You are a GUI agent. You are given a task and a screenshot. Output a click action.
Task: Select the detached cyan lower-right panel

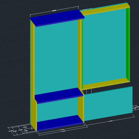(x=108, y=104)
